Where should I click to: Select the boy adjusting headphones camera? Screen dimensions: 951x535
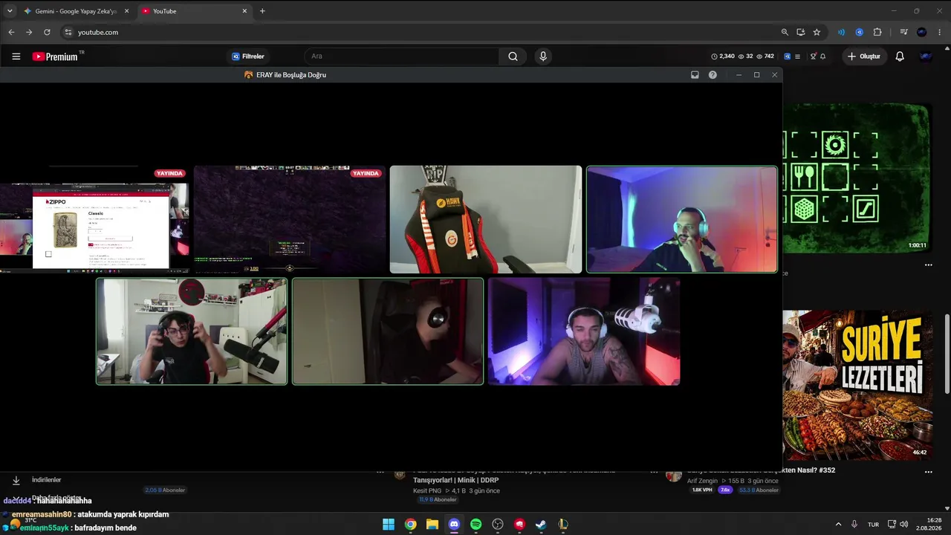pos(192,331)
